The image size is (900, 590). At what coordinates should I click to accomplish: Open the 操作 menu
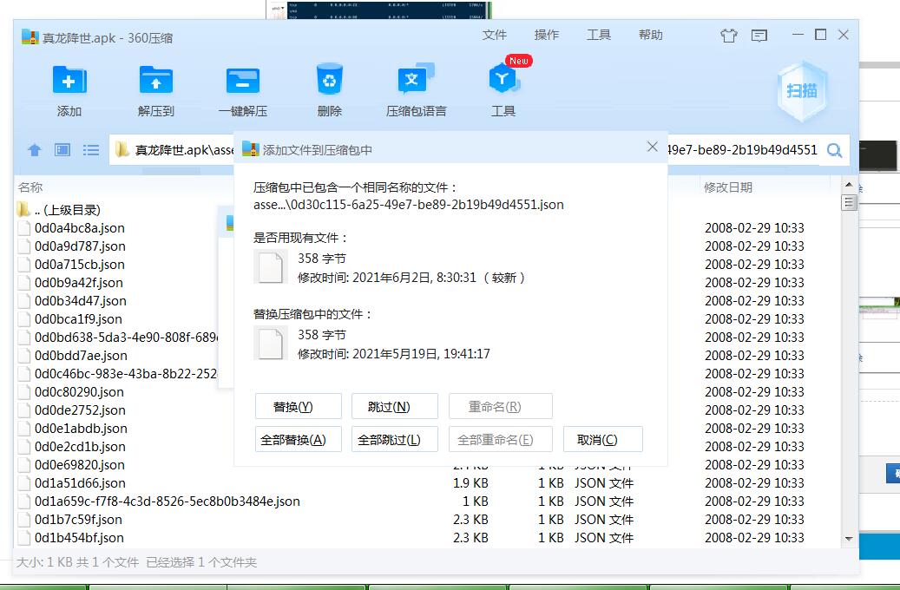547,35
